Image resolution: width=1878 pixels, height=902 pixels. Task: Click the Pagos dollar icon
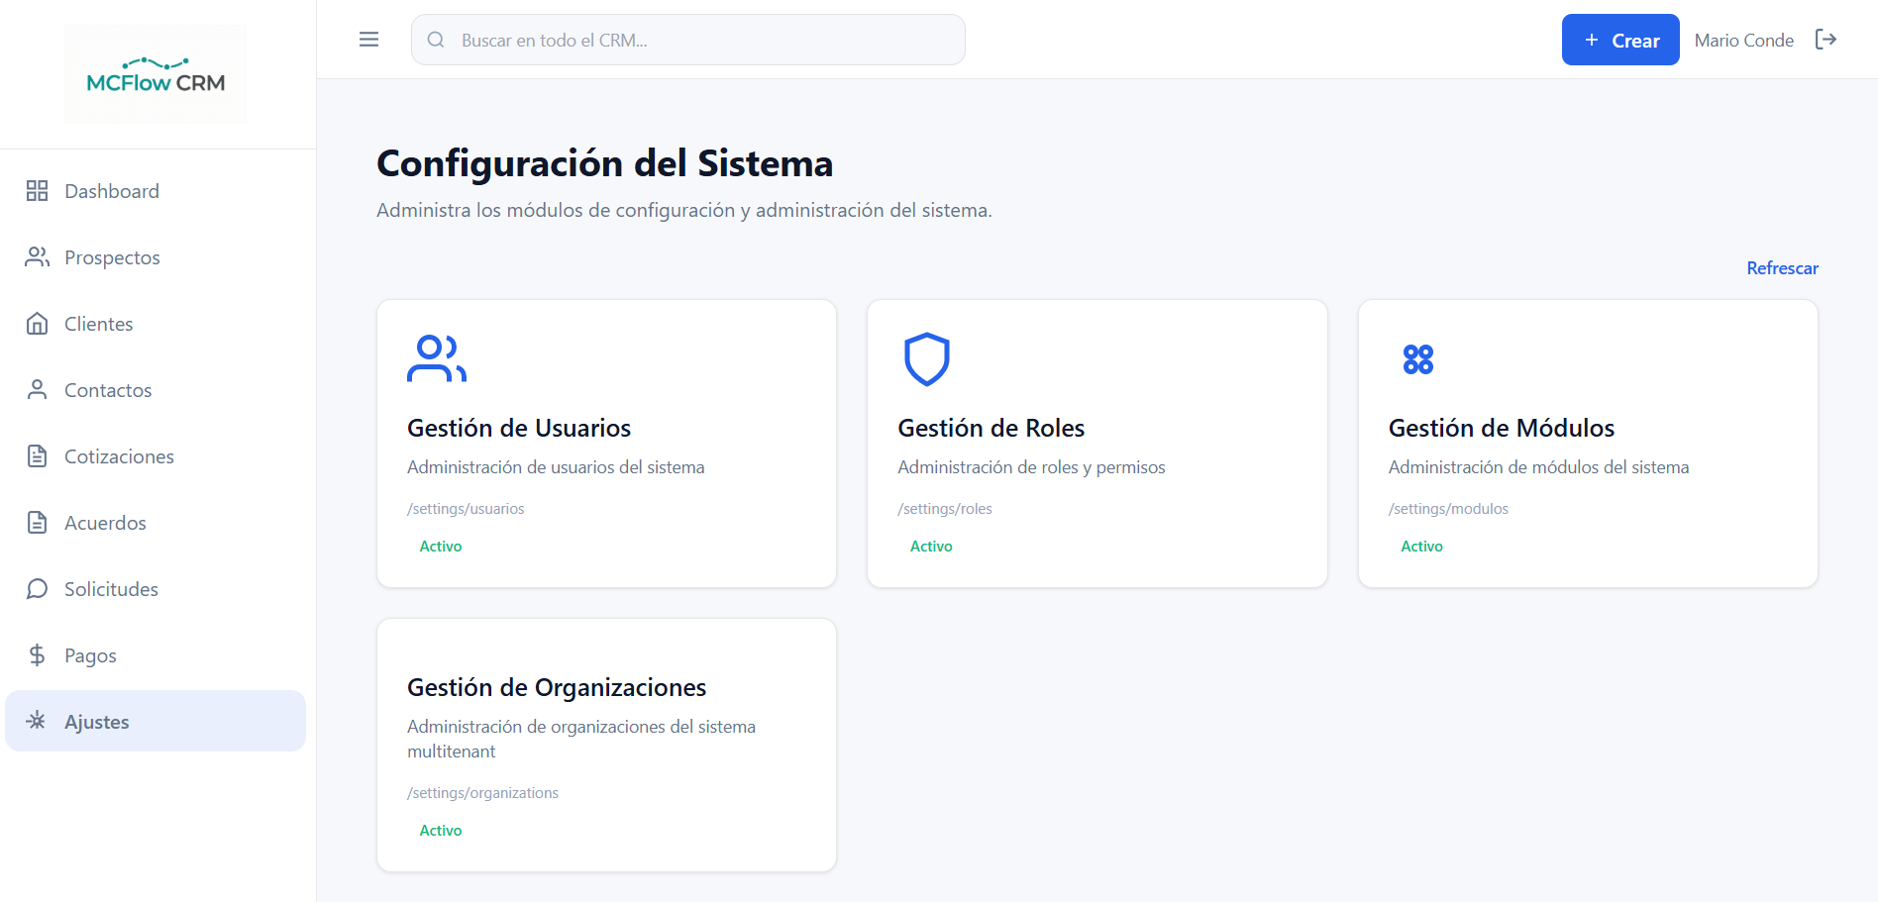point(38,654)
